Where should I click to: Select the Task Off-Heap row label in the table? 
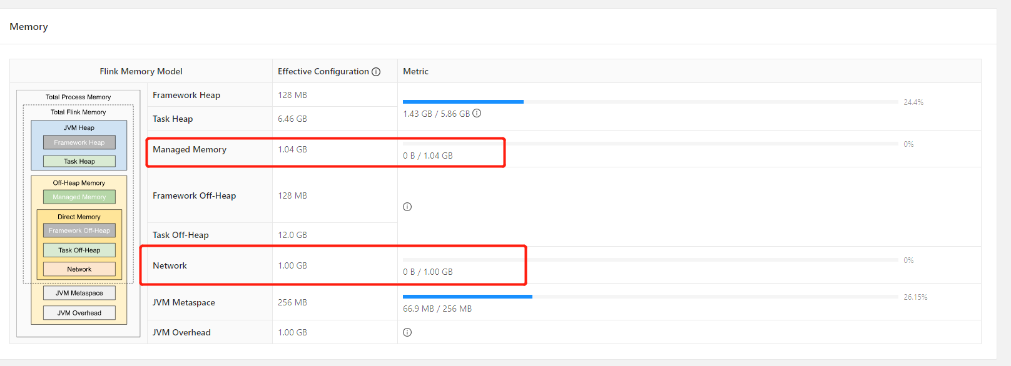point(181,235)
